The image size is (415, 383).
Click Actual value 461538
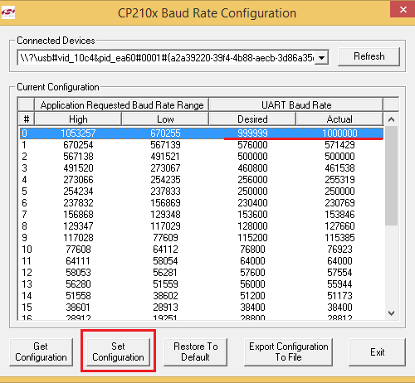(x=339, y=168)
